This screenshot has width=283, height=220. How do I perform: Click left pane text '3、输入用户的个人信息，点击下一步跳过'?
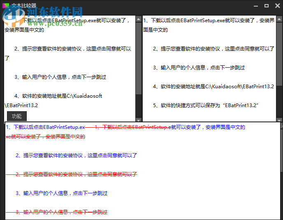pyautogui.click(x=60, y=77)
